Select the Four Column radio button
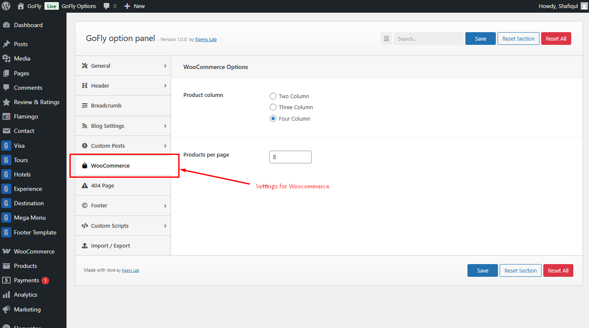589x328 pixels. coord(273,119)
